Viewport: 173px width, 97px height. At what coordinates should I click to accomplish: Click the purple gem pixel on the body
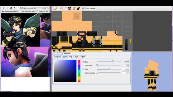[79, 39]
